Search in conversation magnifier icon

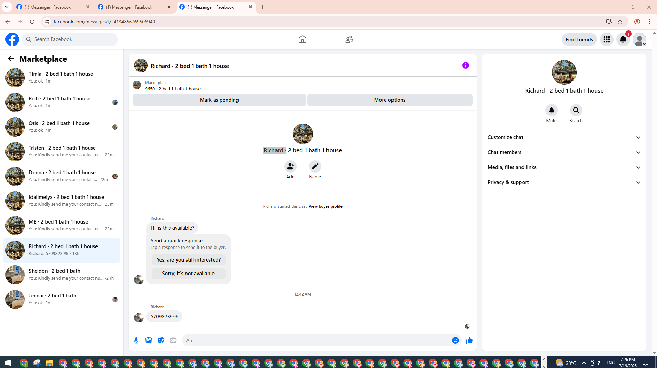pos(576,110)
